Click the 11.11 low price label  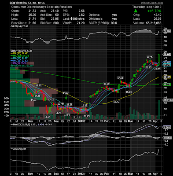77,117
